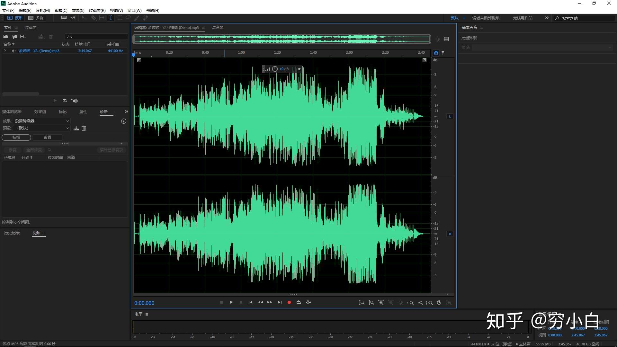Show more panel tabs via double chevron

(x=126, y=111)
